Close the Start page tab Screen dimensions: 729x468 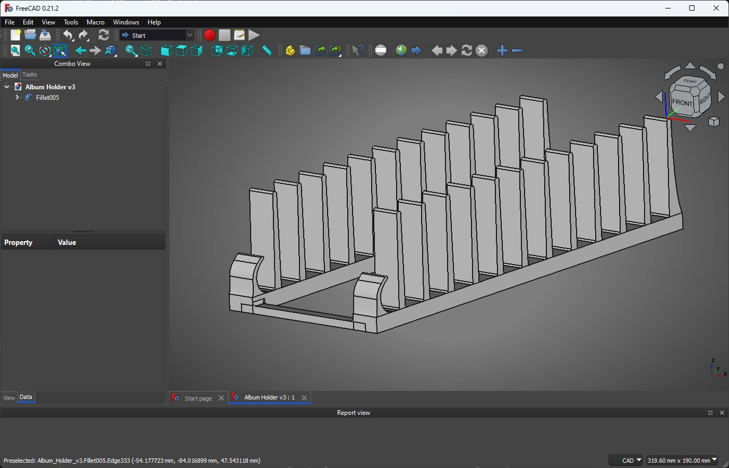tap(221, 398)
